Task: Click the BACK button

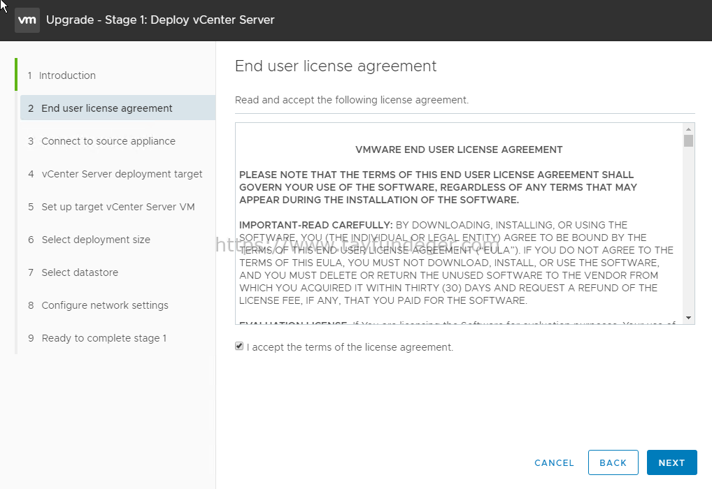Action: coord(613,462)
